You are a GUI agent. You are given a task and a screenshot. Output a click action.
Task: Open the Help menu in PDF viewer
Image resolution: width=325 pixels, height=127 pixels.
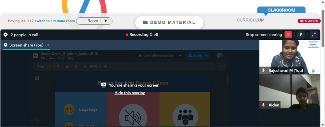click(71, 58)
